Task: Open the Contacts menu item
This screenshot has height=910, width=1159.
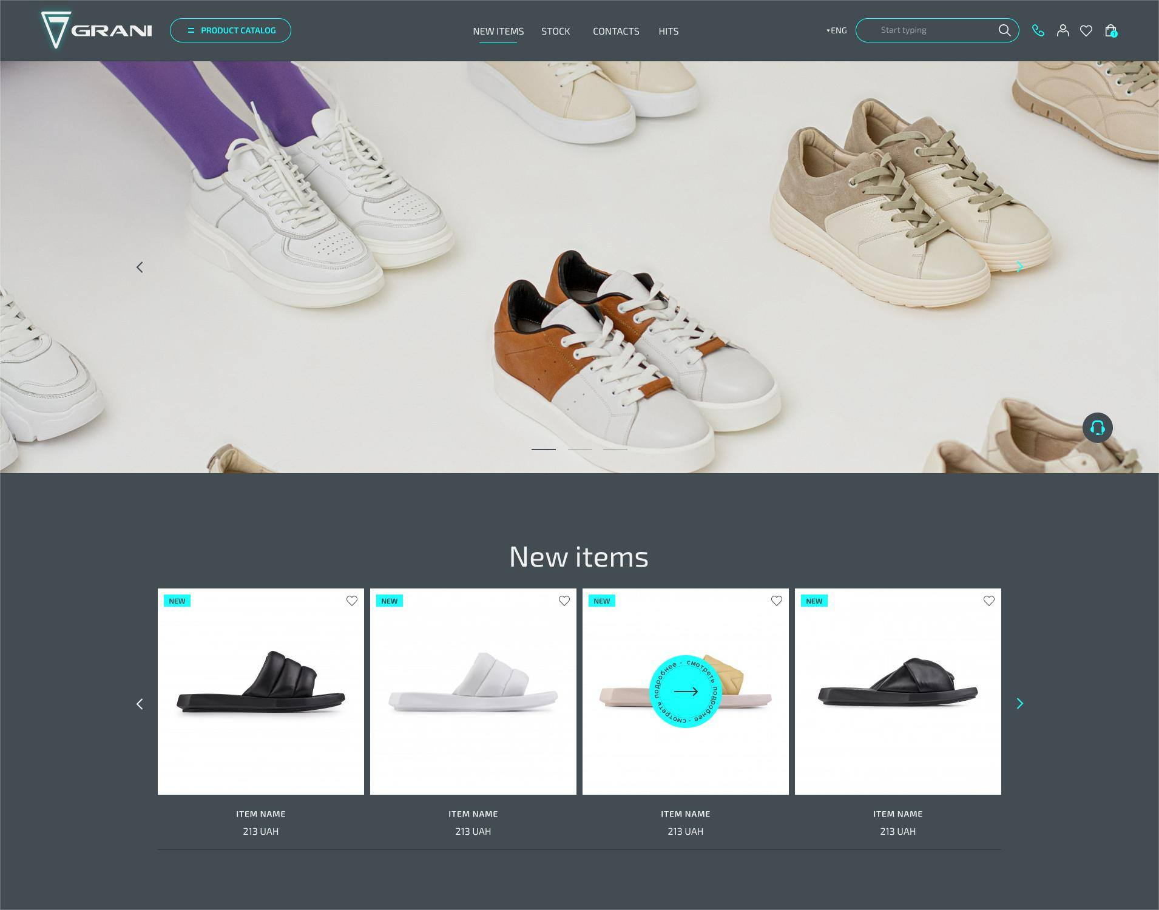Action: pos(616,31)
